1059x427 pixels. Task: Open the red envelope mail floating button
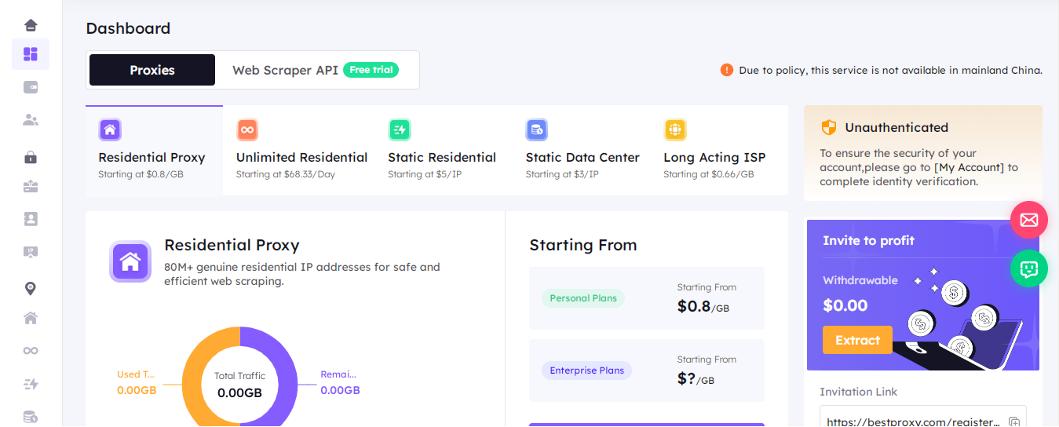click(1028, 221)
